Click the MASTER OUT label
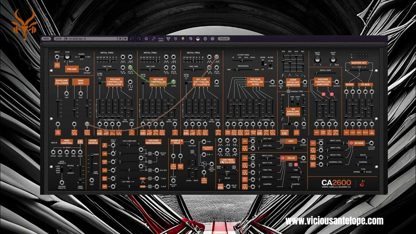The height and width of the screenshot is (234, 416). [x=359, y=63]
